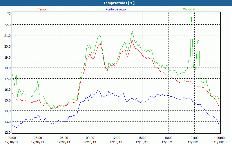
Task: Click the 16,0 y-axis value
Action: [x=8, y=90]
